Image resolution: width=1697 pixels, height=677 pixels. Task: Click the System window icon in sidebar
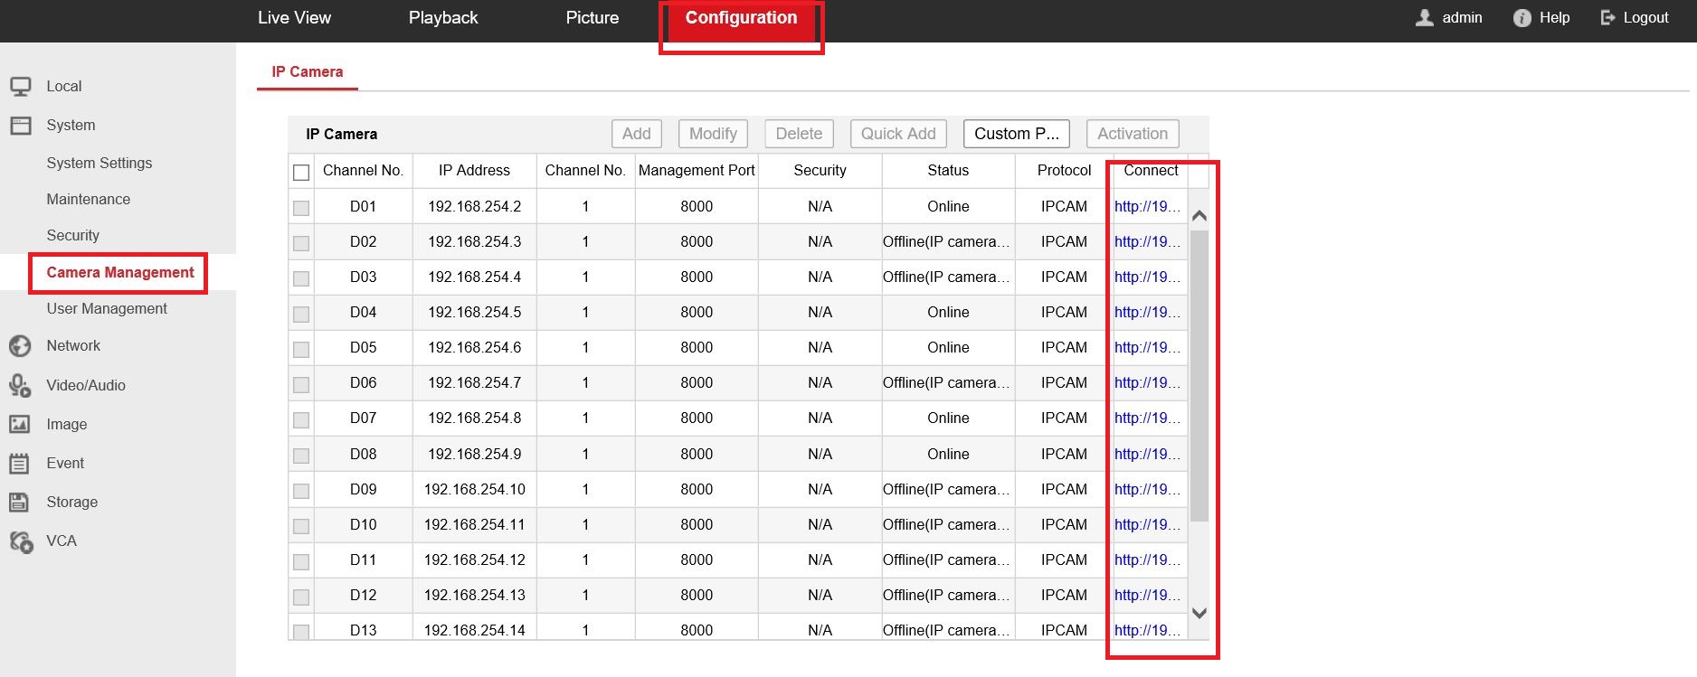click(21, 126)
